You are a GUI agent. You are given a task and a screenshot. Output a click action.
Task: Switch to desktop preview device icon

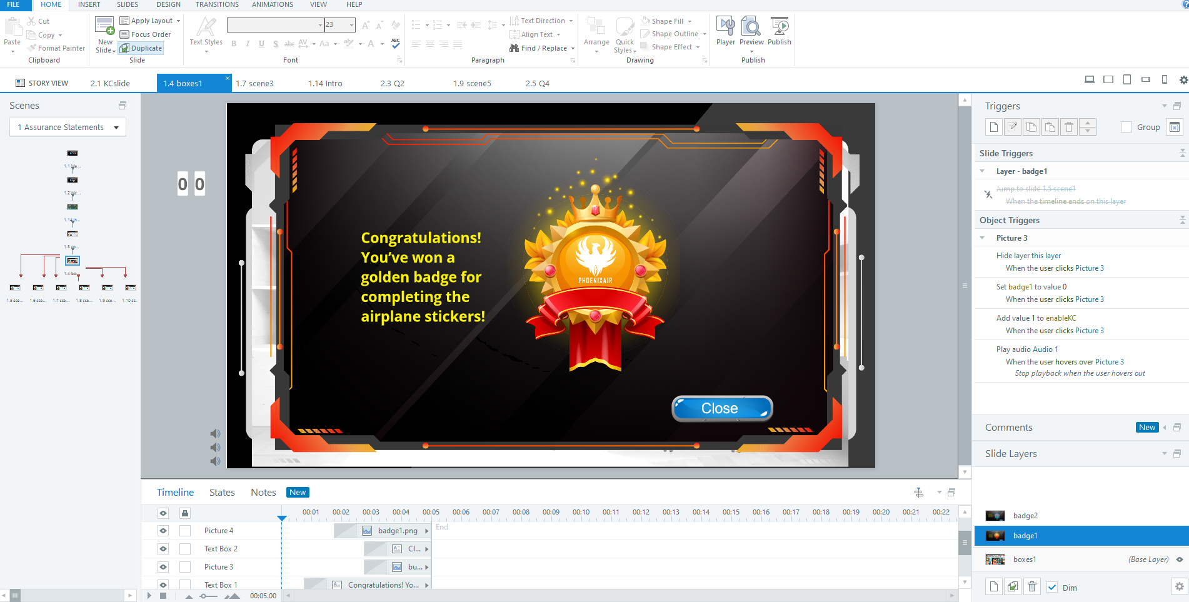coord(1090,80)
